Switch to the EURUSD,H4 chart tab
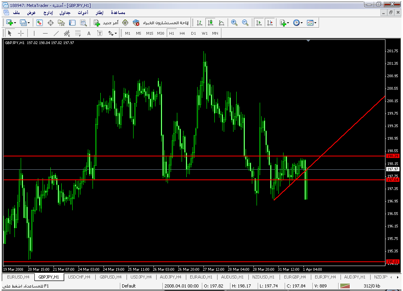 pyautogui.click(x=17, y=277)
